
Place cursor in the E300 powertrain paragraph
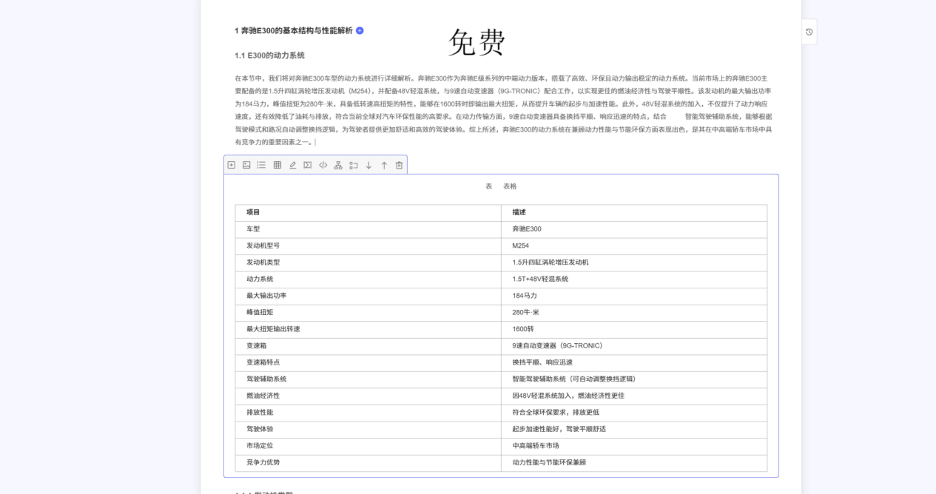coord(503,109)
